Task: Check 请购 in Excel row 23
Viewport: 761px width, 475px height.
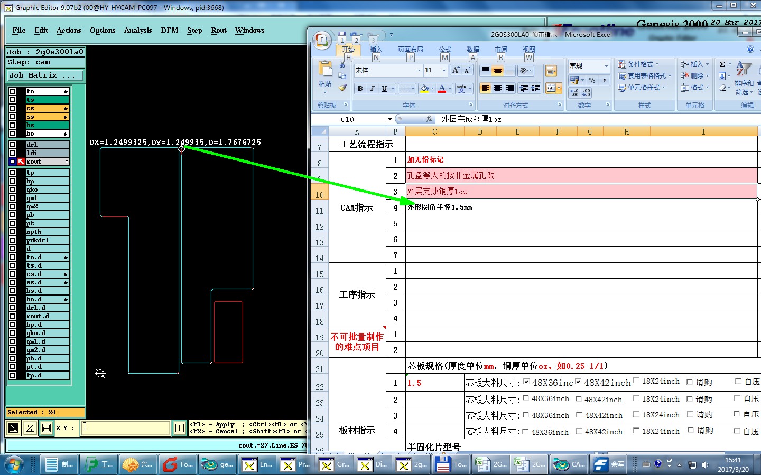Action: click(690, 398)
